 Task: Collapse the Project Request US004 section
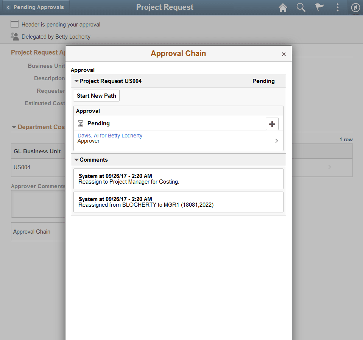pyautogui.click(x=76, y=81)
